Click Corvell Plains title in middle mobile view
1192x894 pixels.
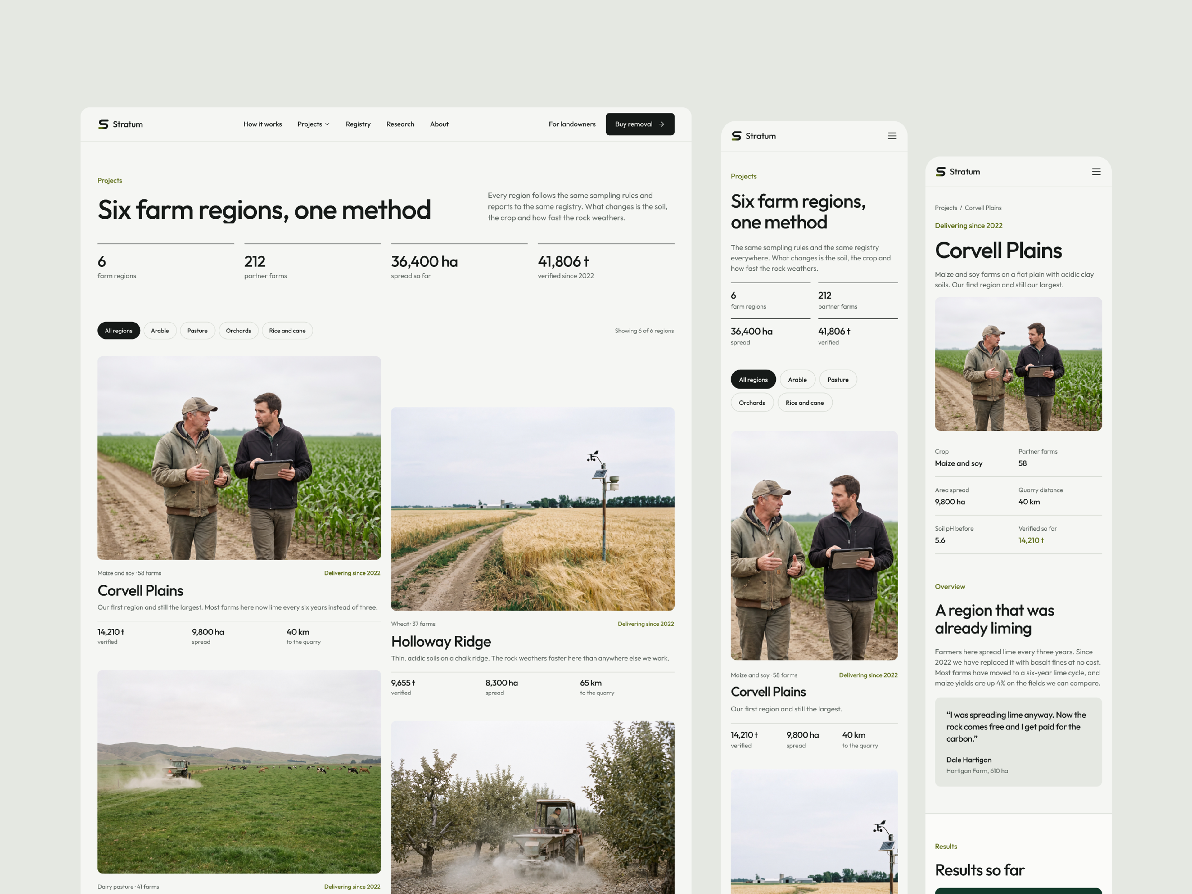(x=768, y=692)
